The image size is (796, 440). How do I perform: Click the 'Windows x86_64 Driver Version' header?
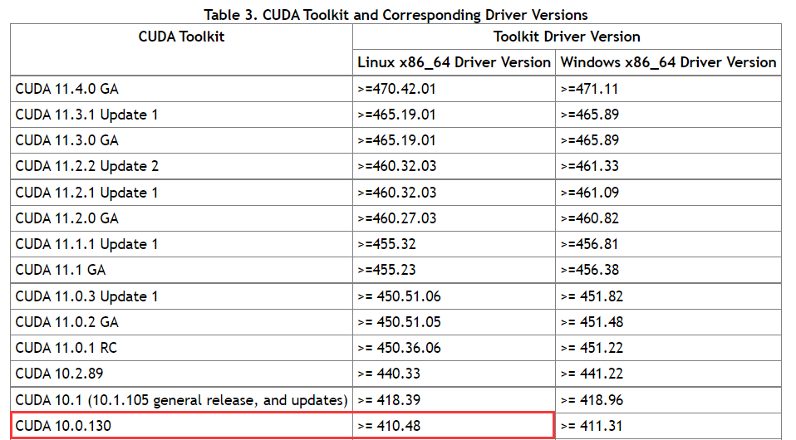668,62
